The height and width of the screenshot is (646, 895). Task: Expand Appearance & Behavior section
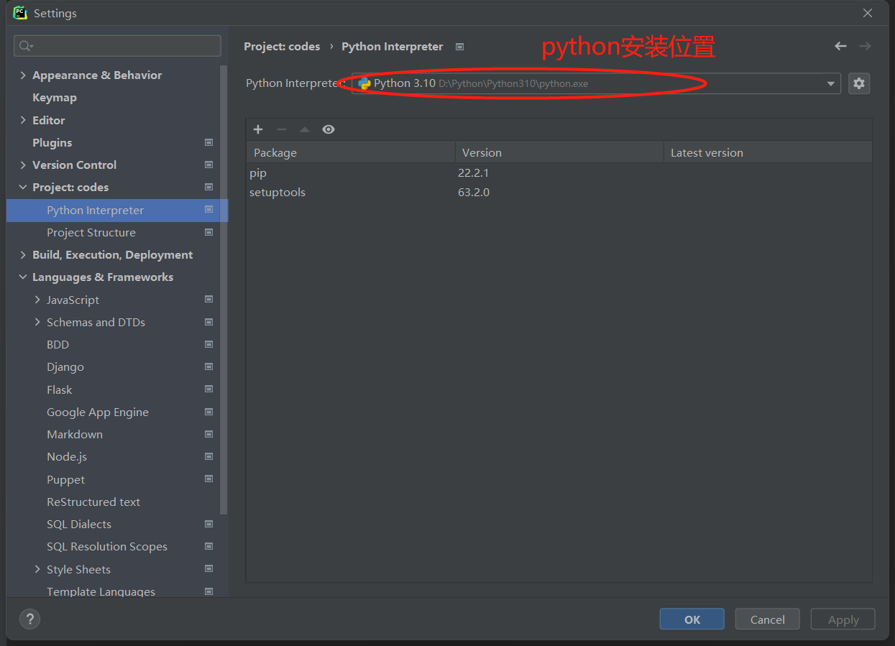pyautogui.click(x=23, y=75)
